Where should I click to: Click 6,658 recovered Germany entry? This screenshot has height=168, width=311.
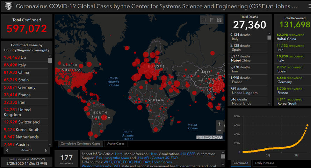click(292, 80)
